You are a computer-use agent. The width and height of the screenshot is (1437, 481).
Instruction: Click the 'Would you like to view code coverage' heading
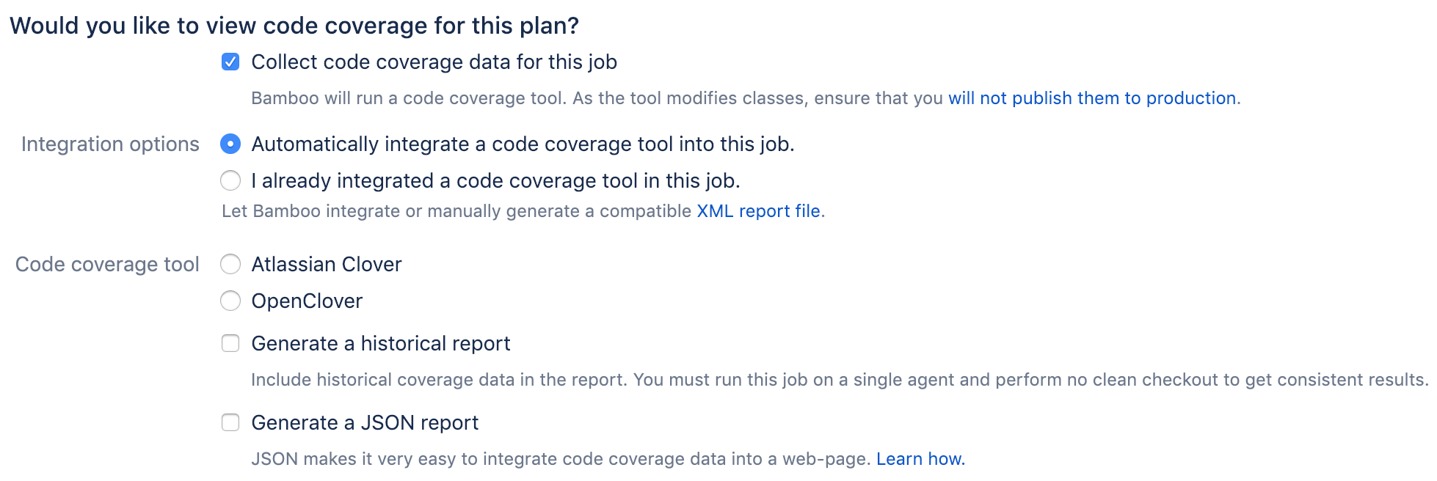tap(294, 26)
